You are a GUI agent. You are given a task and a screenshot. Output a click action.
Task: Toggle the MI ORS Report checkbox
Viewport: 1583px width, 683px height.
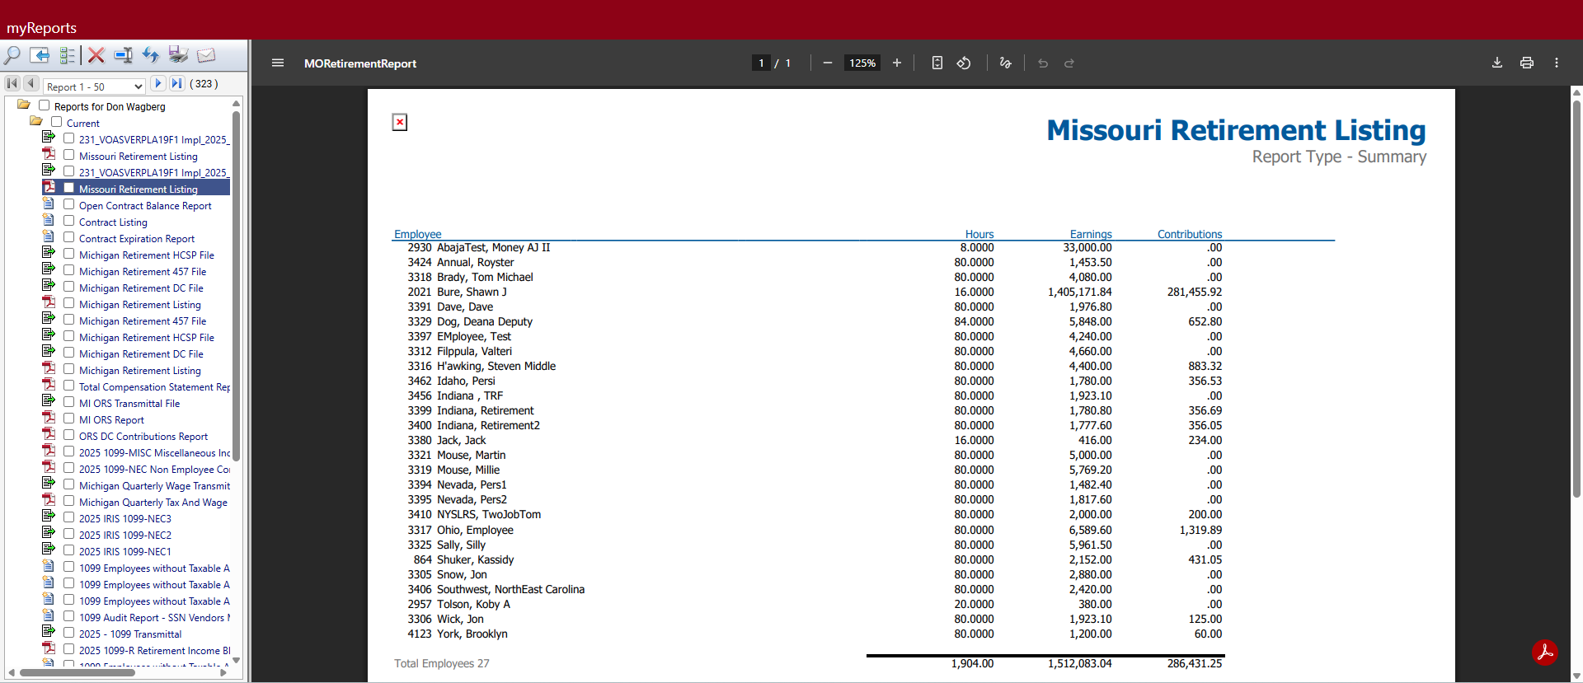[x=69, y=419]
